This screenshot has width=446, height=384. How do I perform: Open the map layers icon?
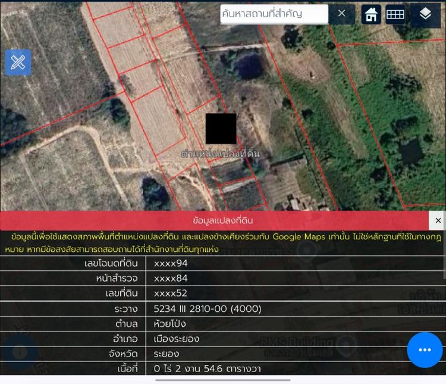(x=425, y=14)
